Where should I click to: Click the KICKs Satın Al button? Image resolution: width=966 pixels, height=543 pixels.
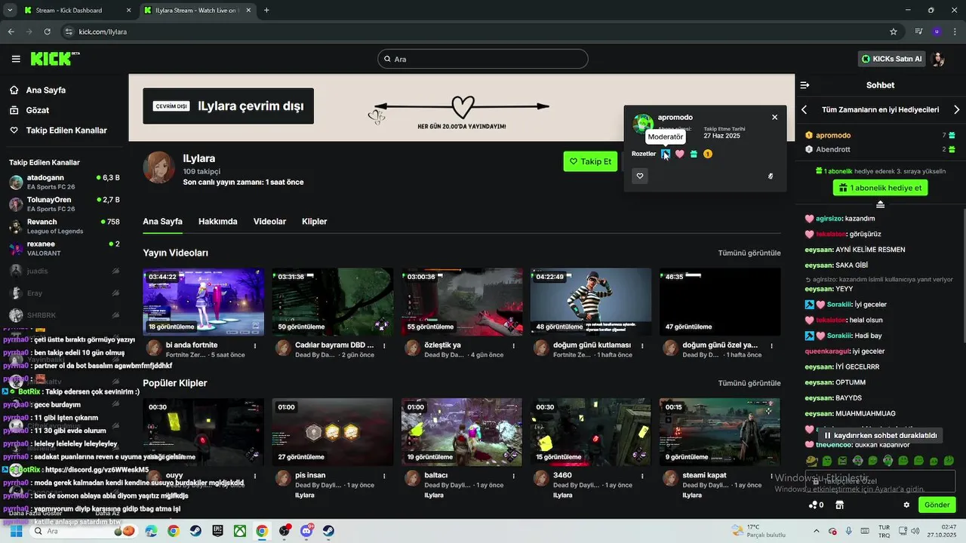tap(891, 59)
